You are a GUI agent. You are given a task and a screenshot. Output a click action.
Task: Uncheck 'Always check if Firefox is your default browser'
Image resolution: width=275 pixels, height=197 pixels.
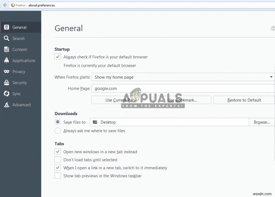coord(58,57)
